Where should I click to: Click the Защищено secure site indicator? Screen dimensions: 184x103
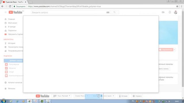pyautogui.click(x=20, y=6)
